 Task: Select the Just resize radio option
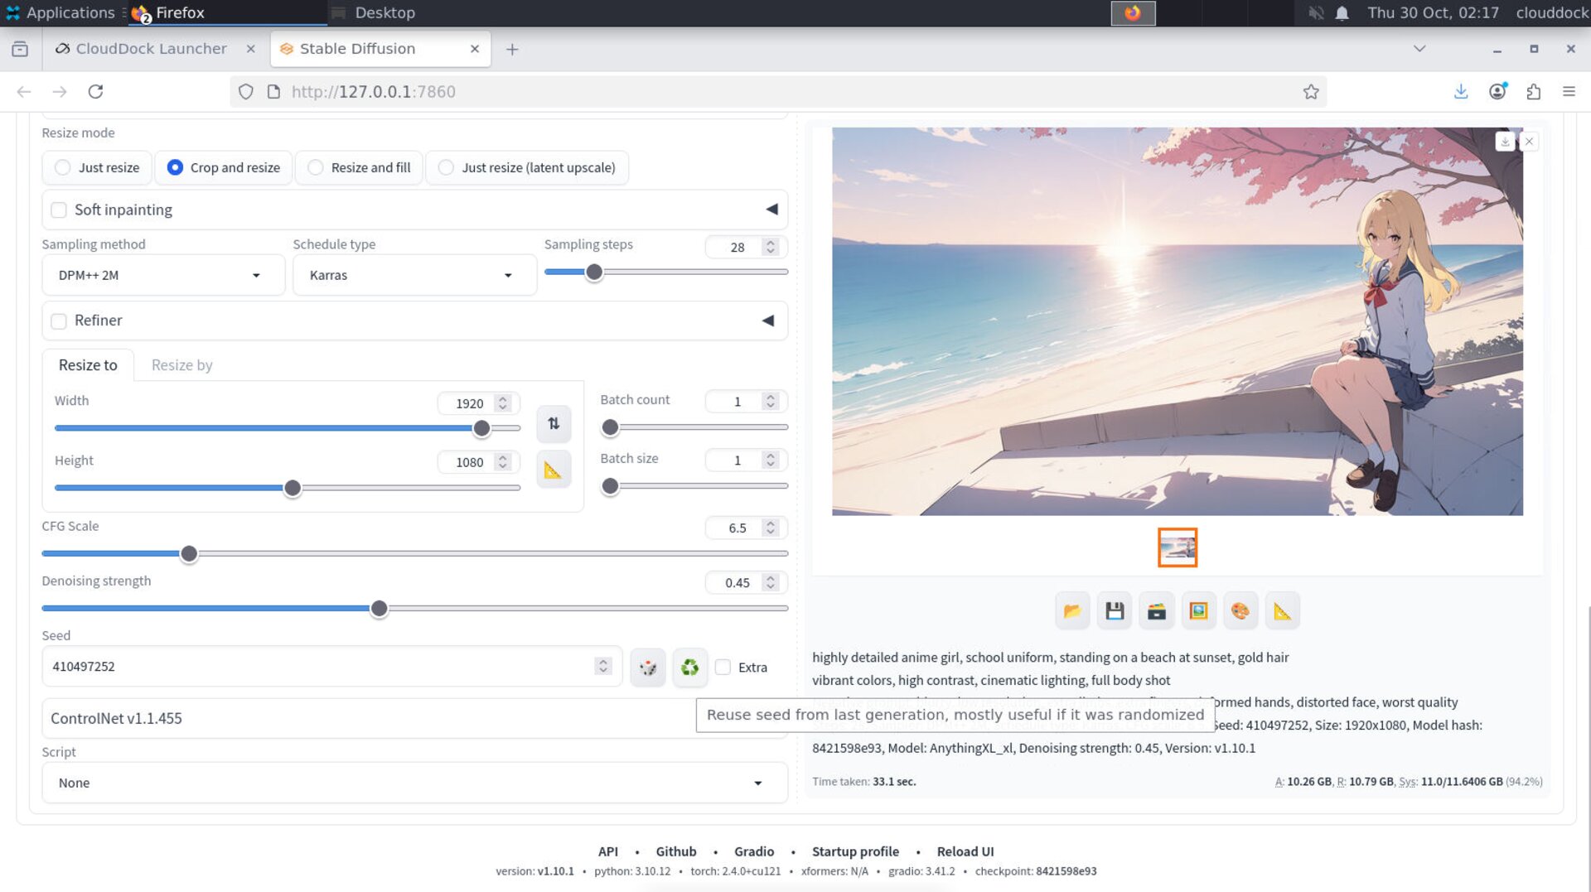tap(63, 168)
